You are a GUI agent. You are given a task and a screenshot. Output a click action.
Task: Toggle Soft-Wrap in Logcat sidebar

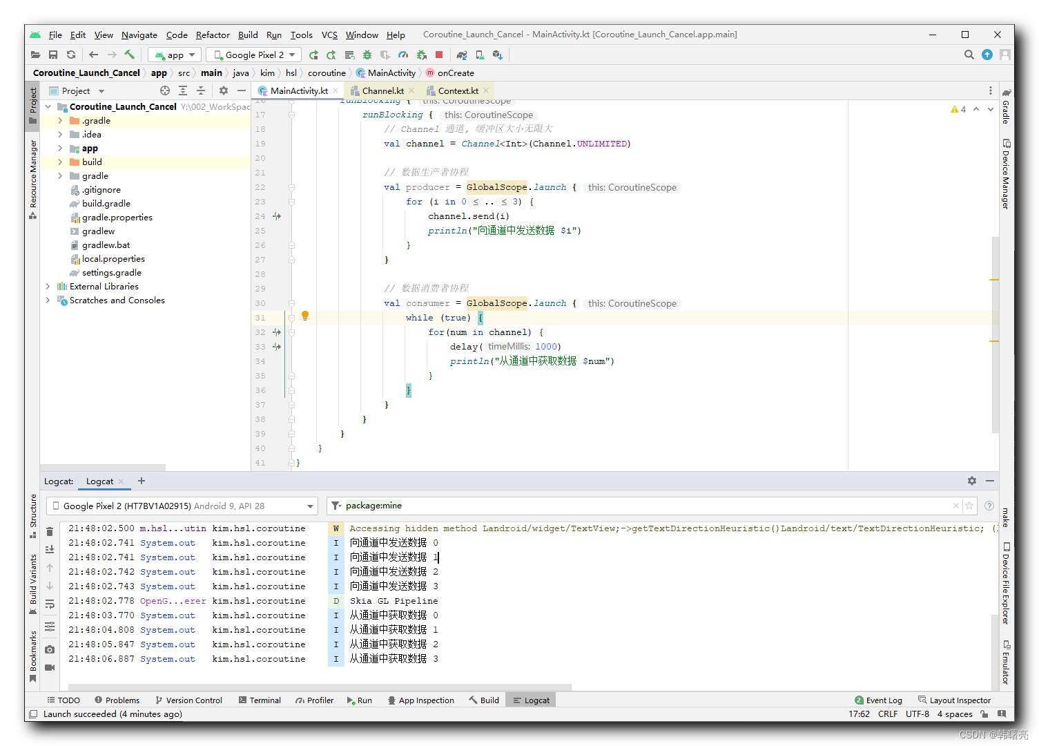click(50, 604)
